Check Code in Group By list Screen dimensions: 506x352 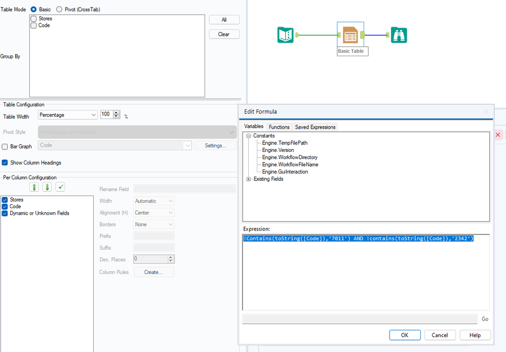[x=33, y=25]
